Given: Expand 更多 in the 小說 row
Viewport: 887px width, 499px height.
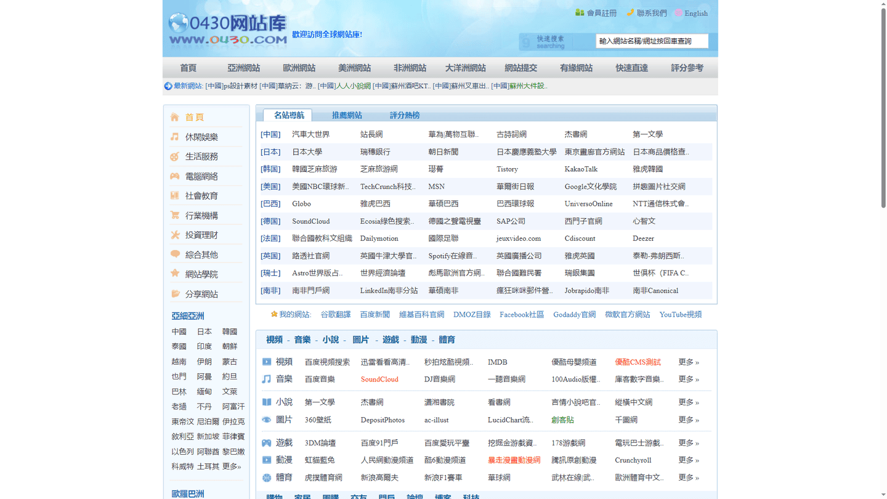Looking at the screenshot, I should [689, 402].
